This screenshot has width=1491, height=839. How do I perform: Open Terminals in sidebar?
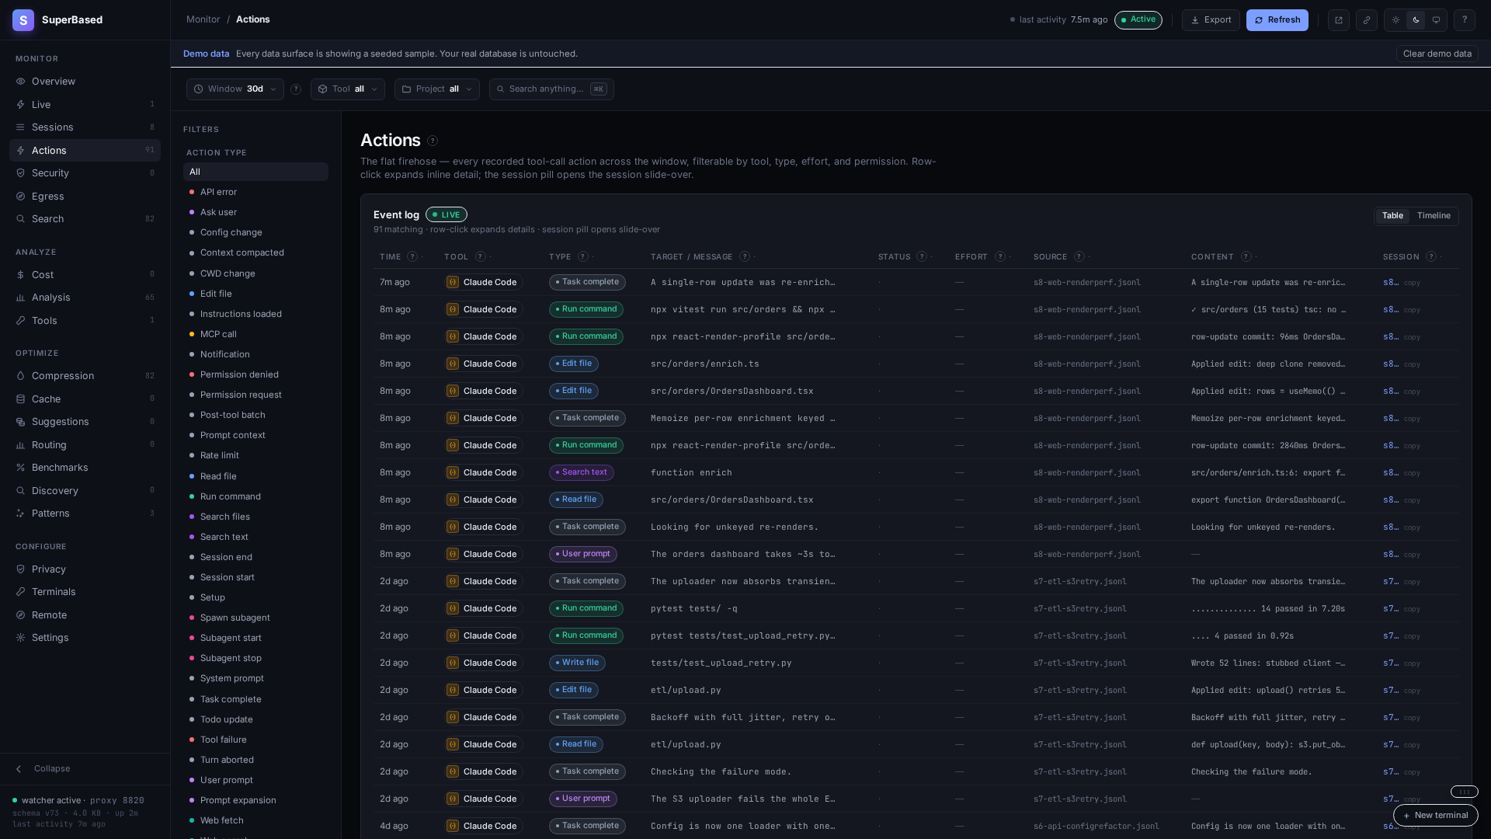point(85,592)
